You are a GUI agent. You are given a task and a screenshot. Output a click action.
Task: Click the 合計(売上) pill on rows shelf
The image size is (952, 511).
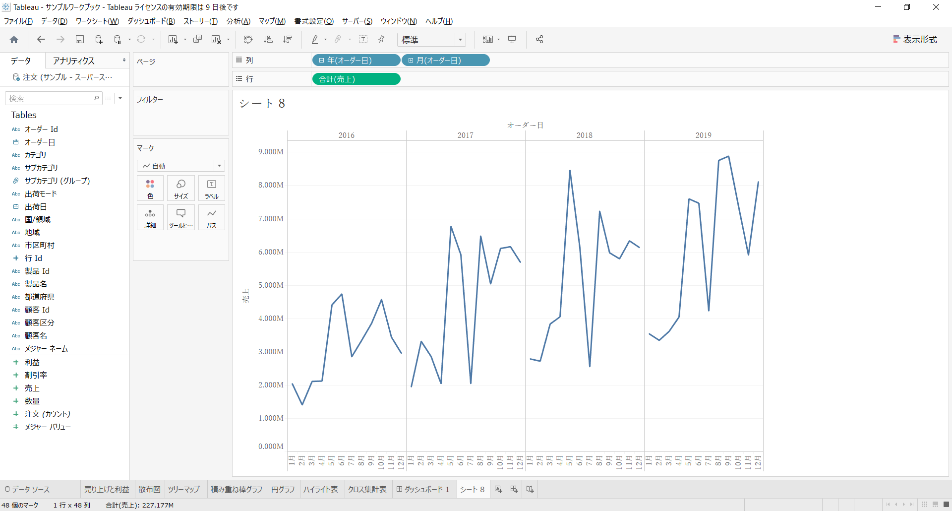click(356, 79)
